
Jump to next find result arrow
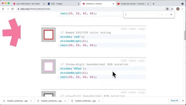tap(167, 14)
